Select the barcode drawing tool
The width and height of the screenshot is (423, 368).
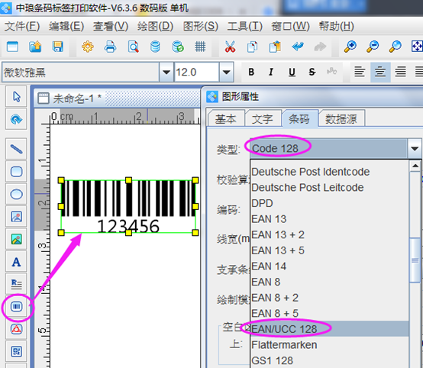coord(17,306)
